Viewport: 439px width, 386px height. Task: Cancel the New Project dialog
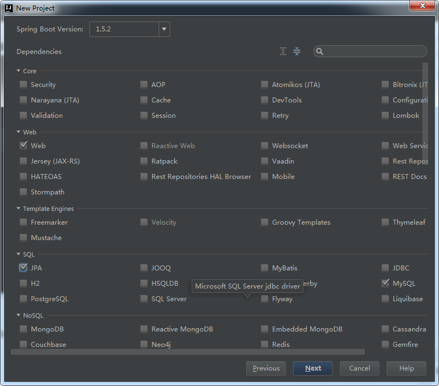pyautogui.click(x=360, y=368)
